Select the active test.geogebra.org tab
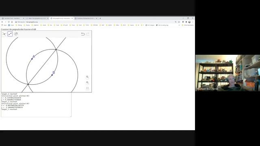This screenshot has width=260, height=146. (x=61, y=18)
